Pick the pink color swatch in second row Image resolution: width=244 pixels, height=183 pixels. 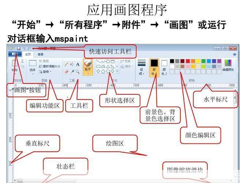188,67
